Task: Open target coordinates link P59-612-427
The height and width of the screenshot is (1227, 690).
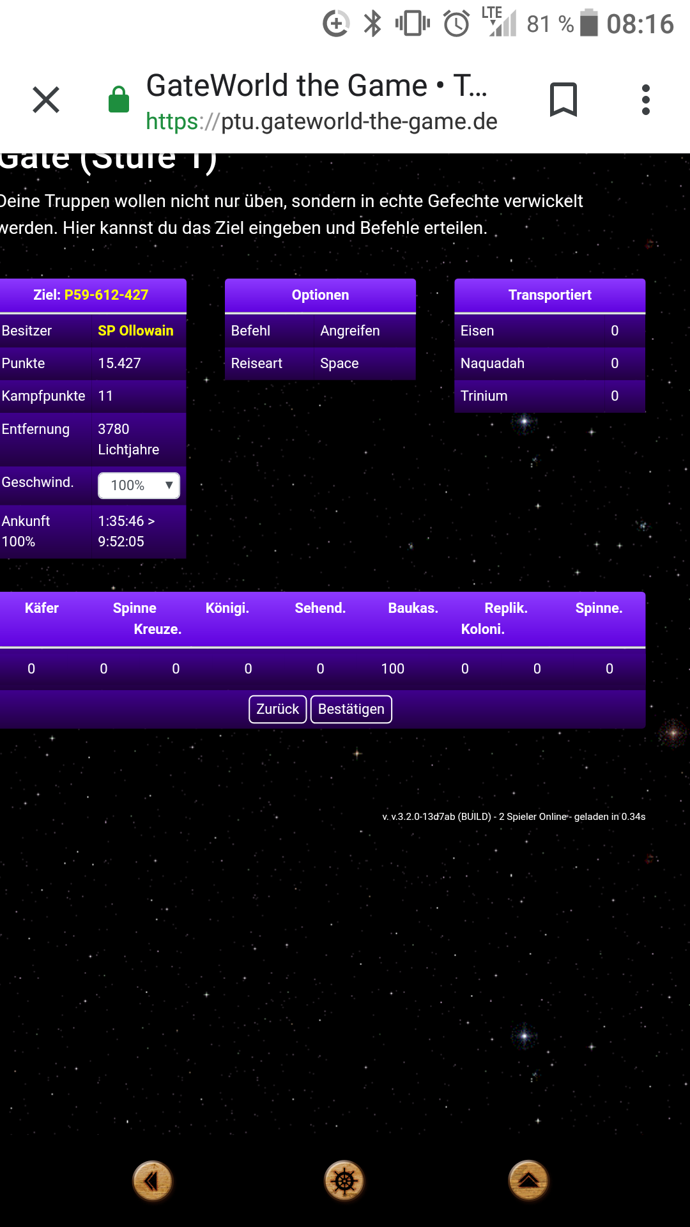Action: (x=106, y=295)
